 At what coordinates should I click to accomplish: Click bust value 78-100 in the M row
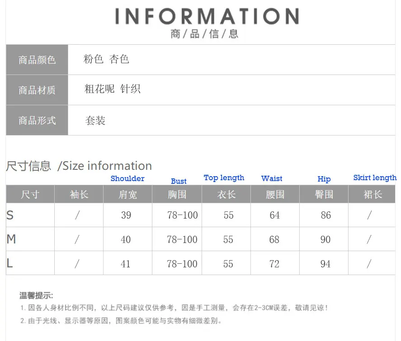click(x=182, y=239)
